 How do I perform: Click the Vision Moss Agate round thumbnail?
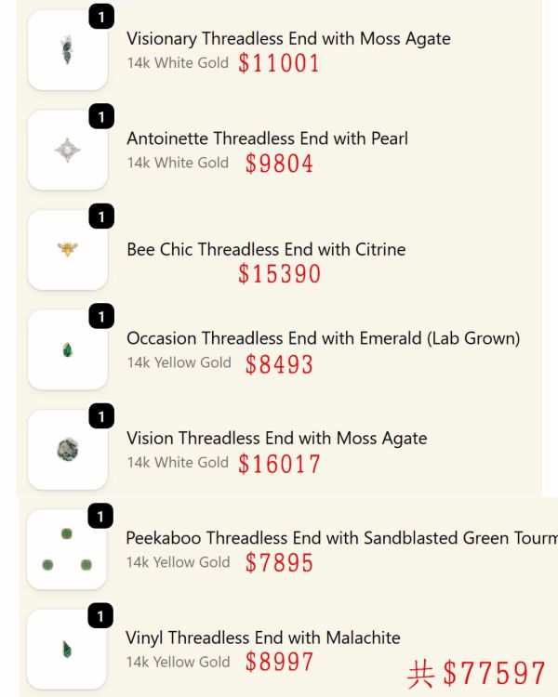coord(67,450)
